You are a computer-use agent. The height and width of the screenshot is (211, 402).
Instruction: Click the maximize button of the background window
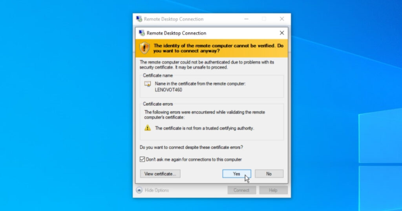point(264,19)
